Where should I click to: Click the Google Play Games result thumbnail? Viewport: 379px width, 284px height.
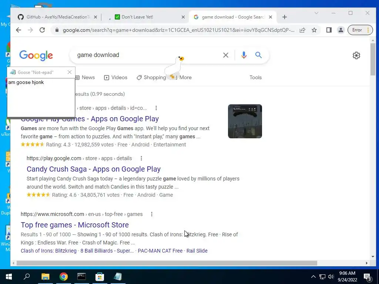(x=245, y=121)
